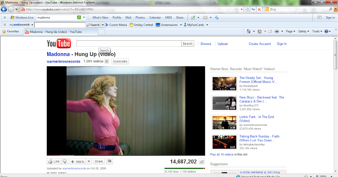Close the Windows Live toolbar with its X
Viewport: 338px width, 177px height.
(5, 17)
